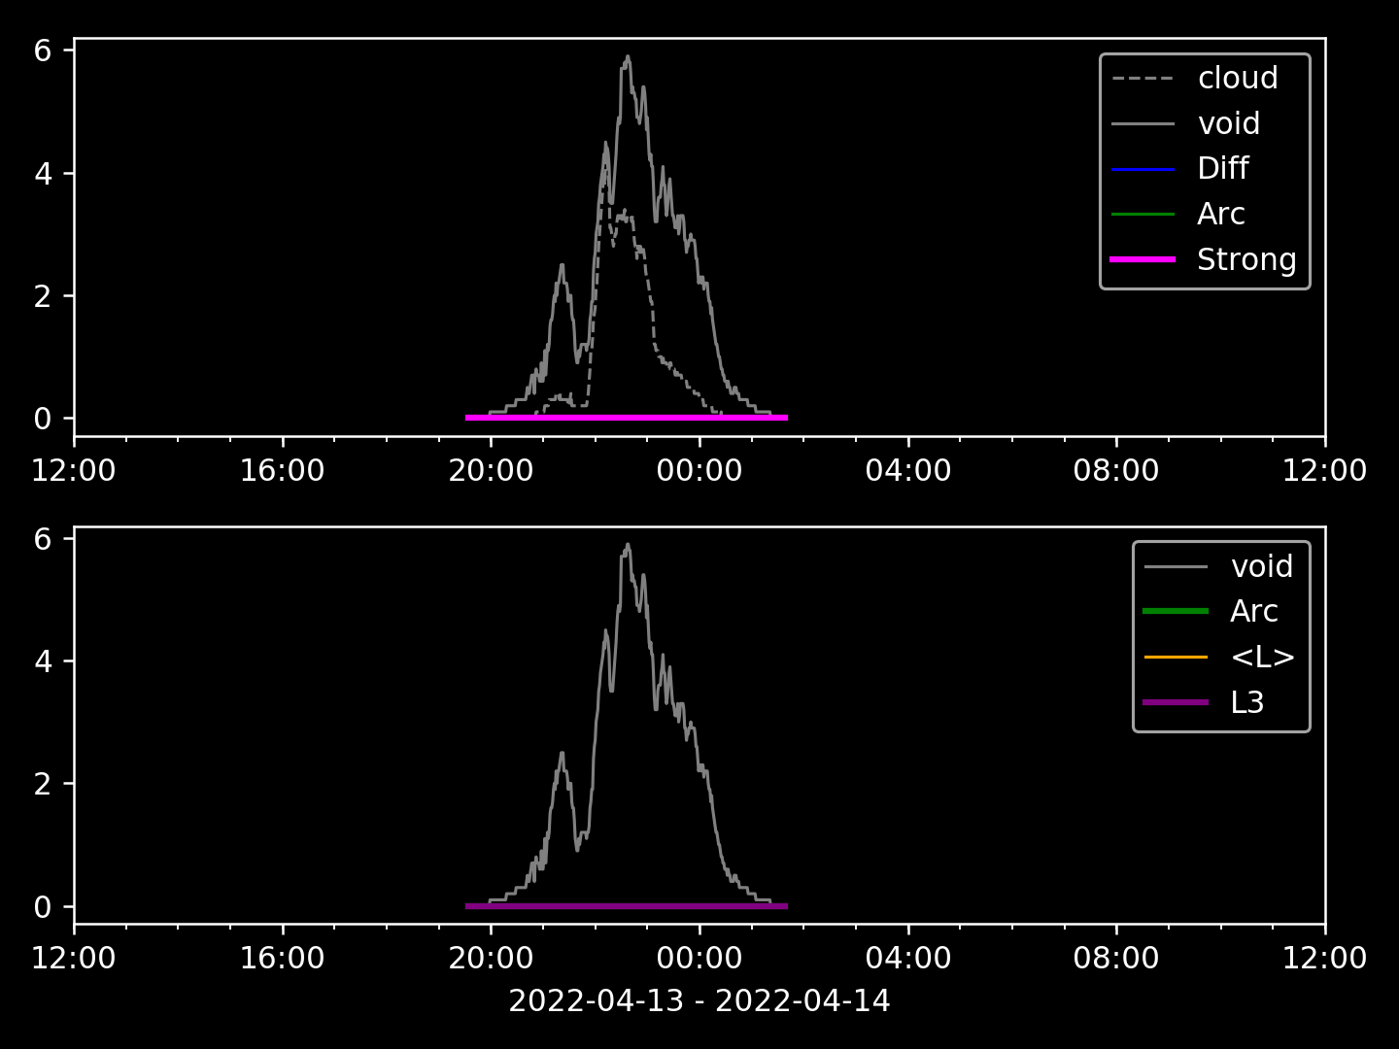1399x1049 pixels.
Task: Click "void" in the lower plot legend
Action: tap(1261, 566)
